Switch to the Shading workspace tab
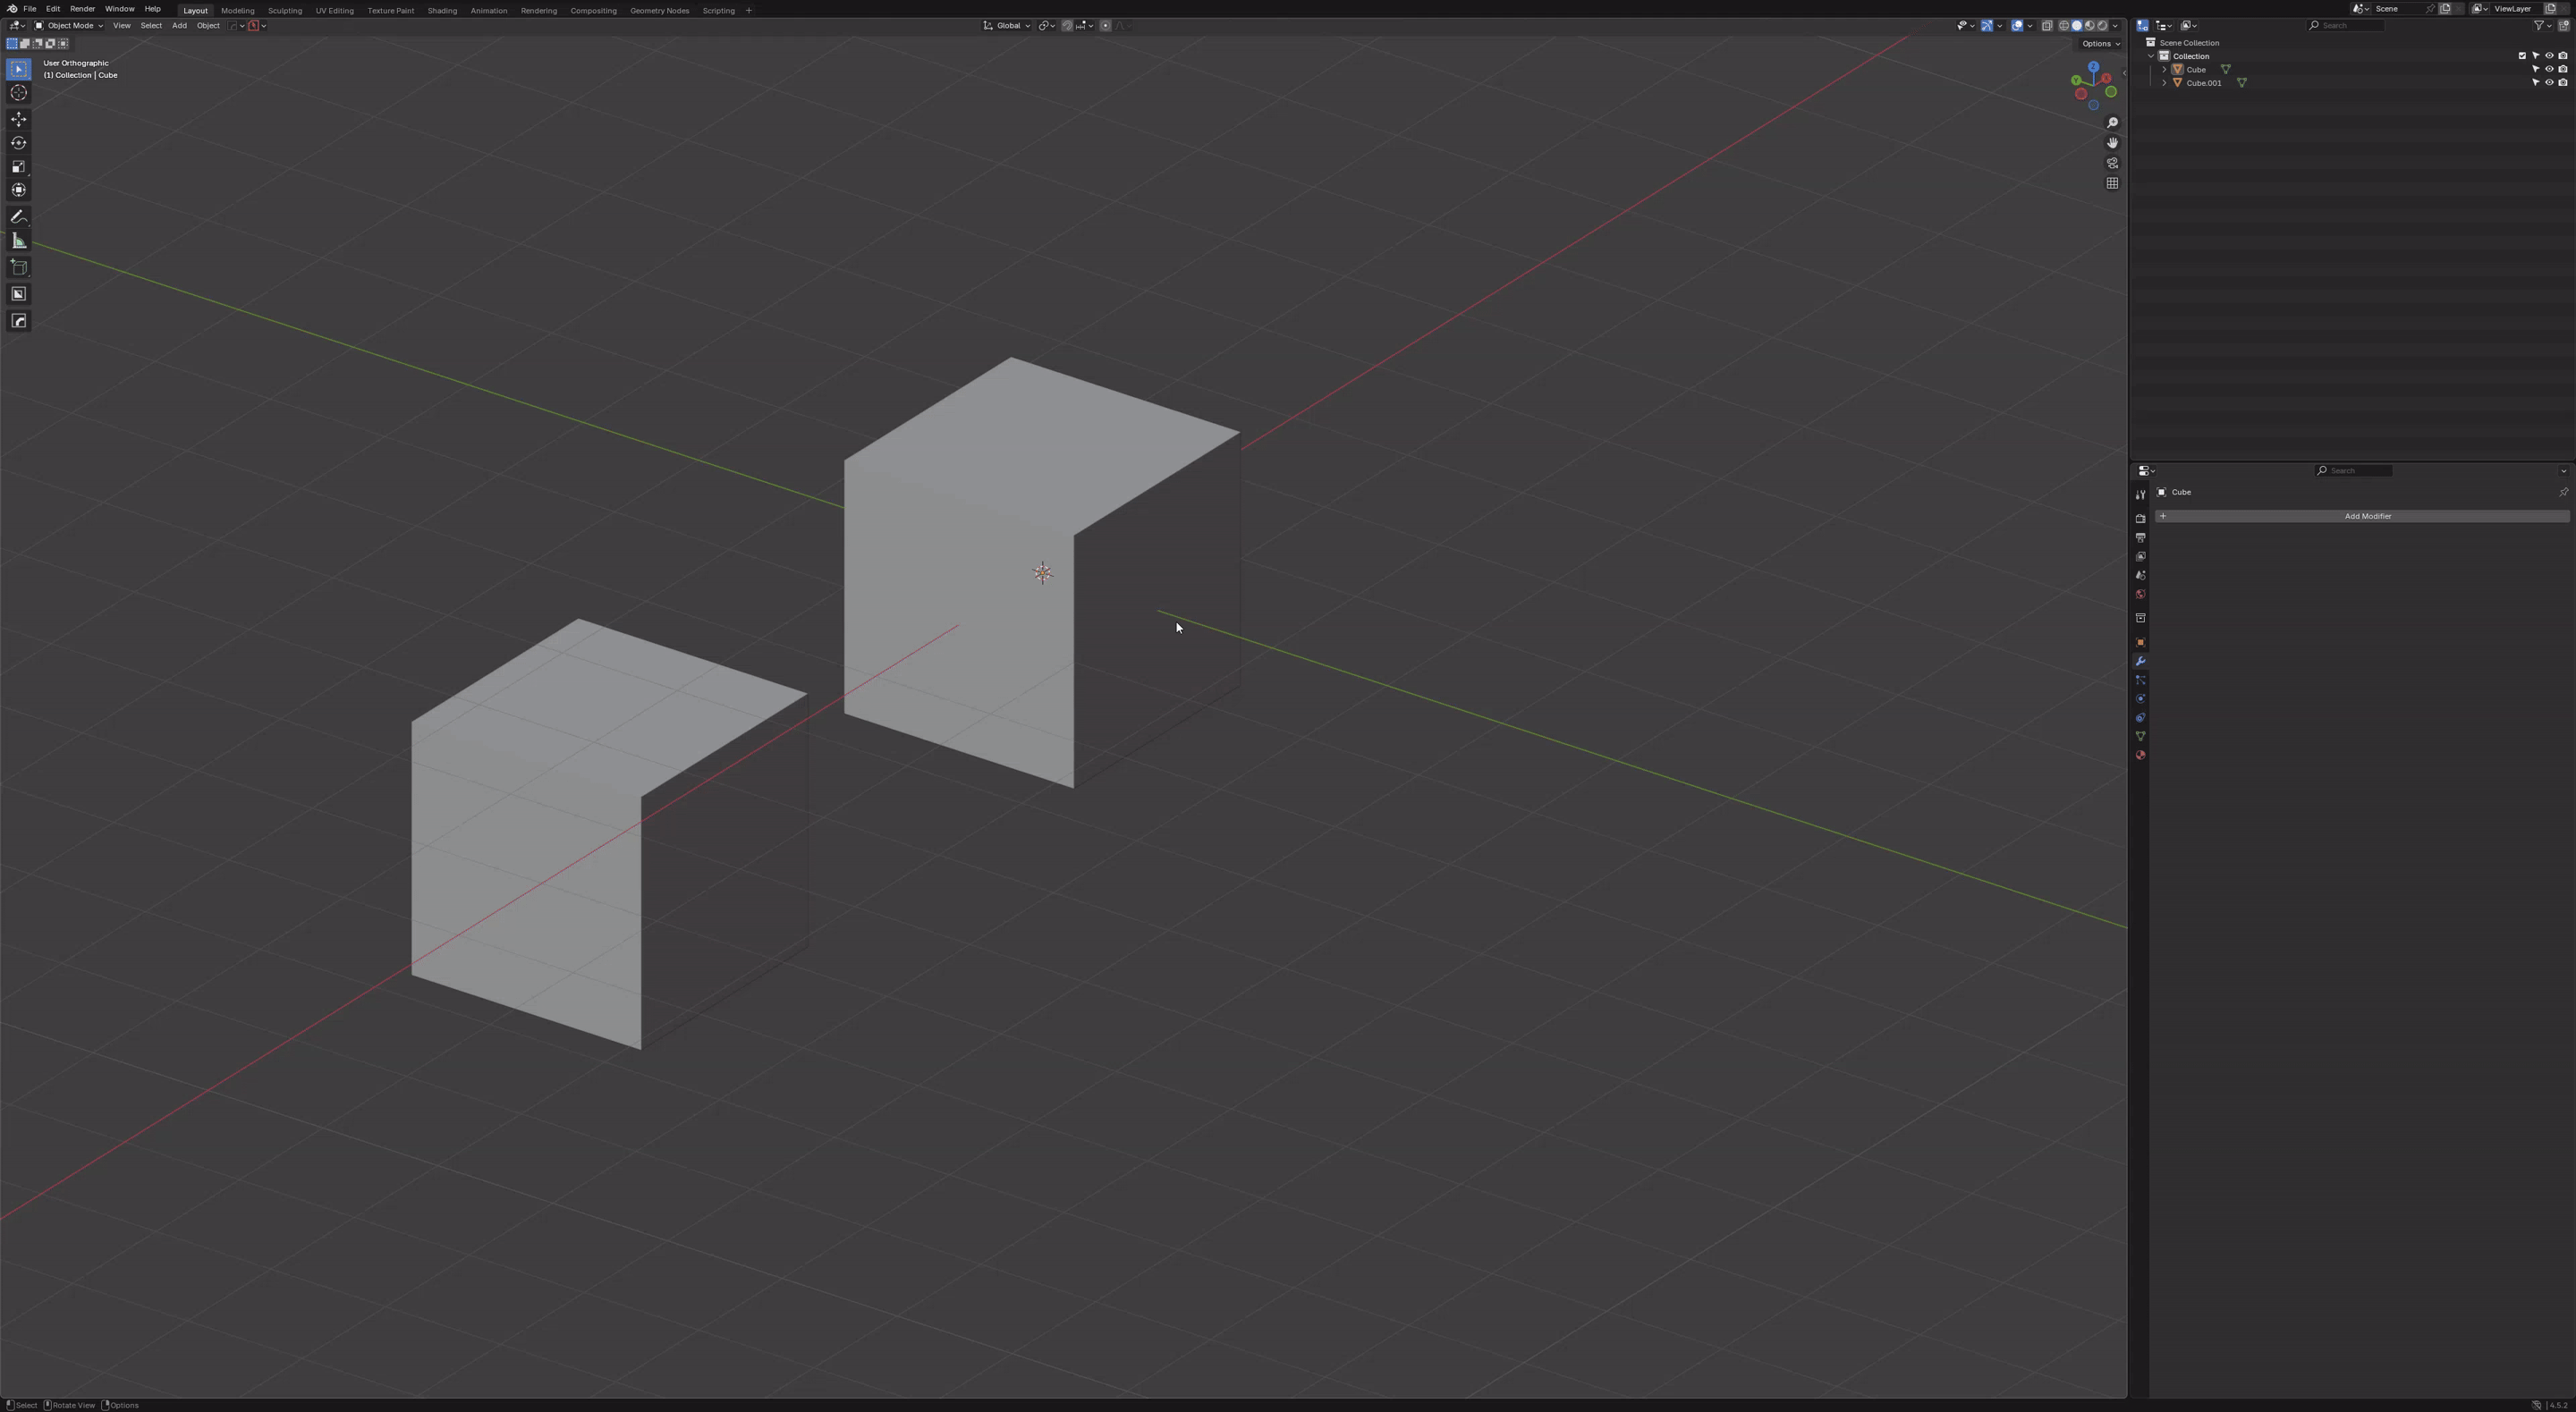This screenshot has height=1412, width=2576. [442, 11]
